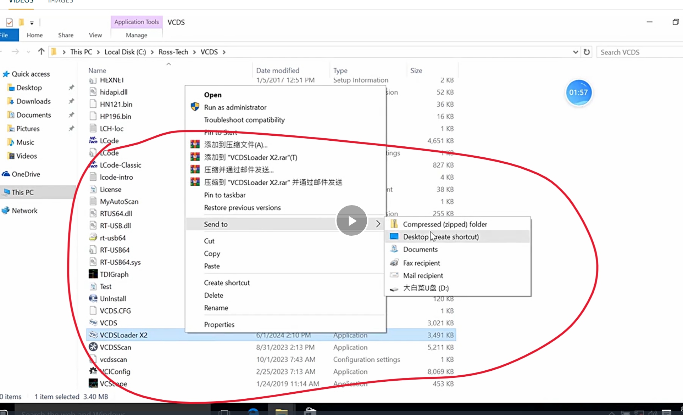Expand the chevron after Ross-Tech in breadcrumb

coord(194,52)
